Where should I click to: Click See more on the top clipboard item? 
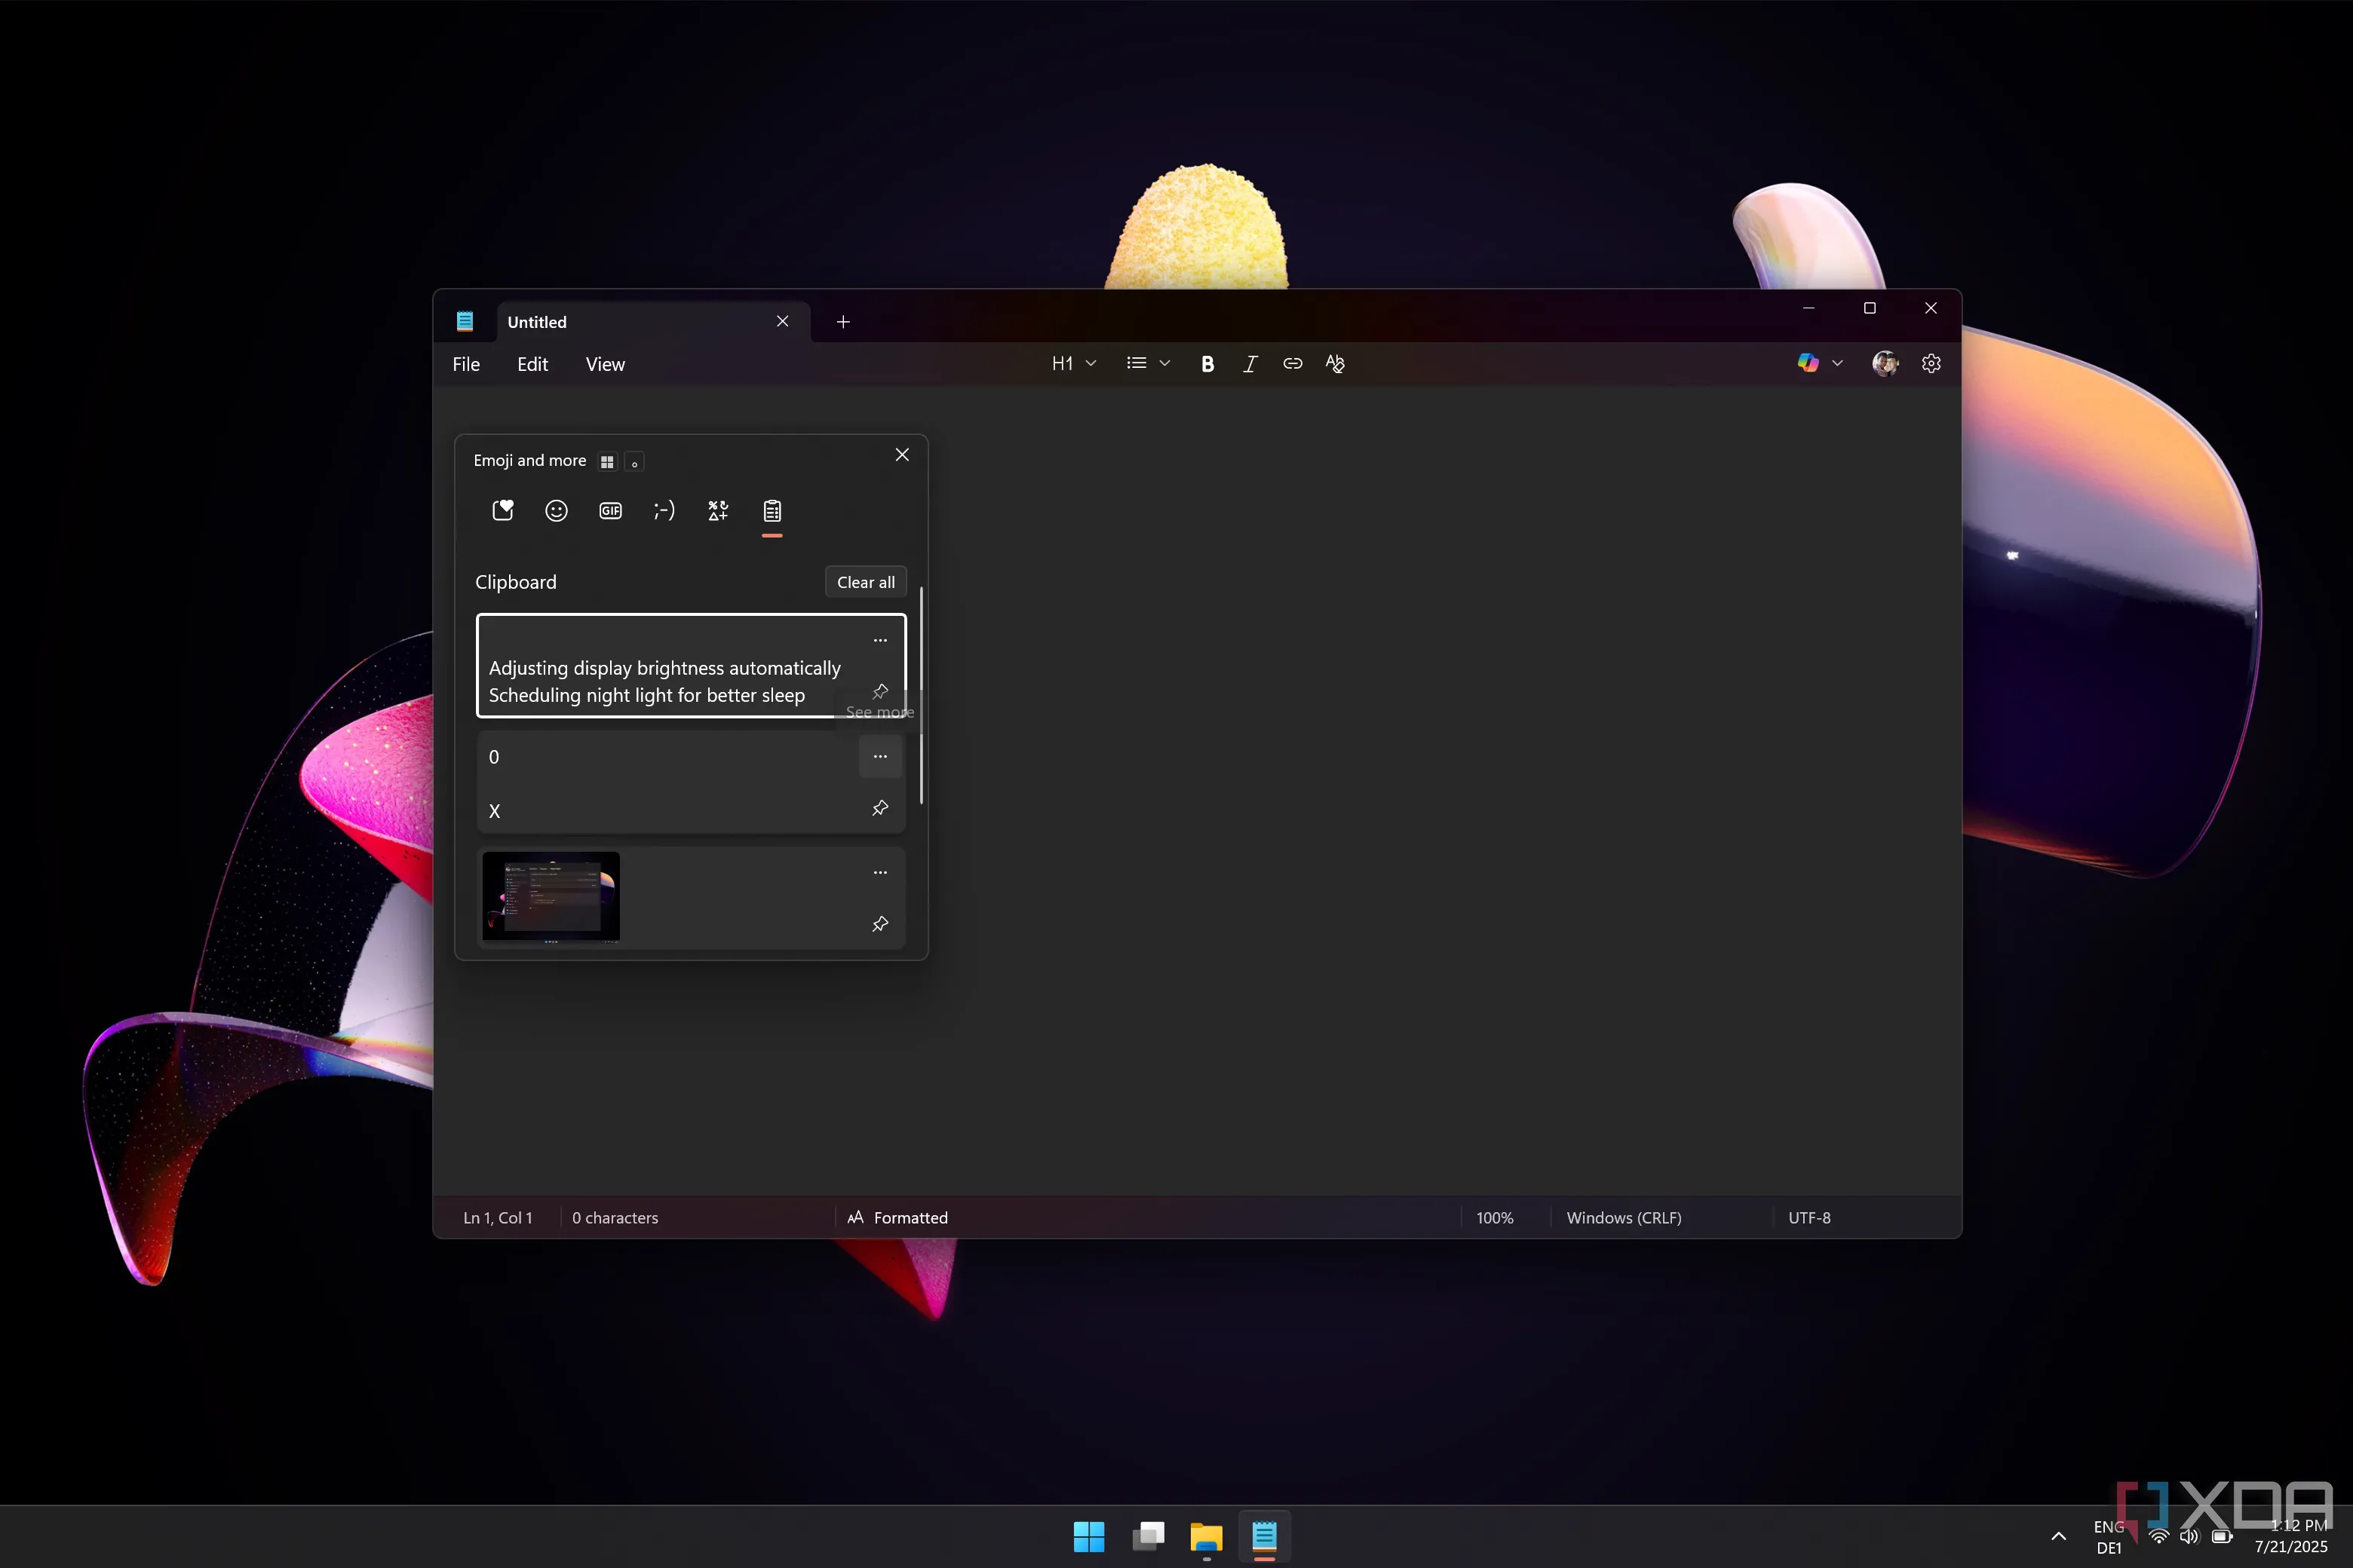click(x=879, y=712)
